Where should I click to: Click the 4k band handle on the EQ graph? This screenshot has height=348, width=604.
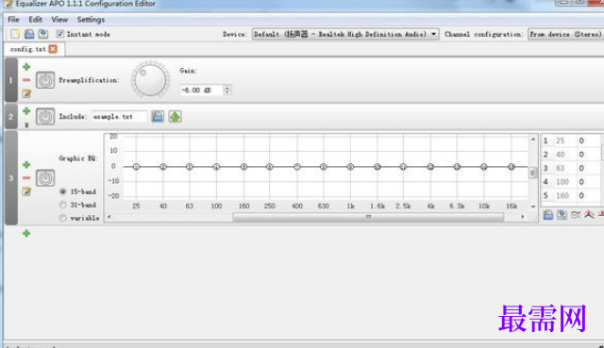point(430,167)
